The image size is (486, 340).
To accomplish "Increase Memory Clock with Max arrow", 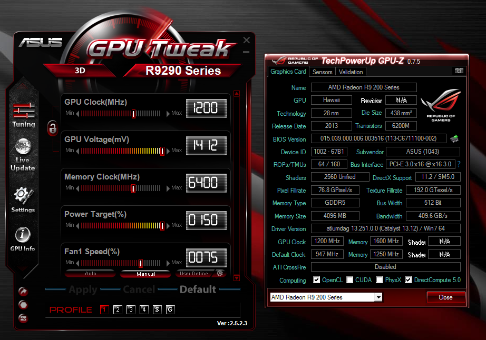I will [168, 188].
